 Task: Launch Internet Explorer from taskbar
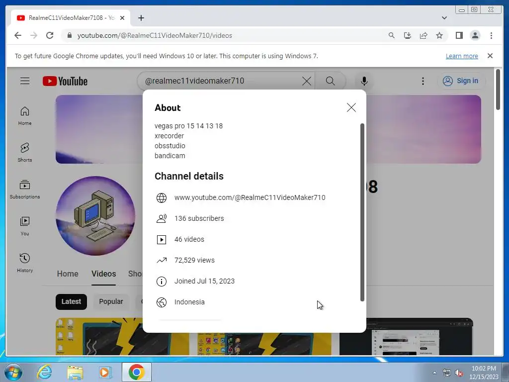(44, 372)
